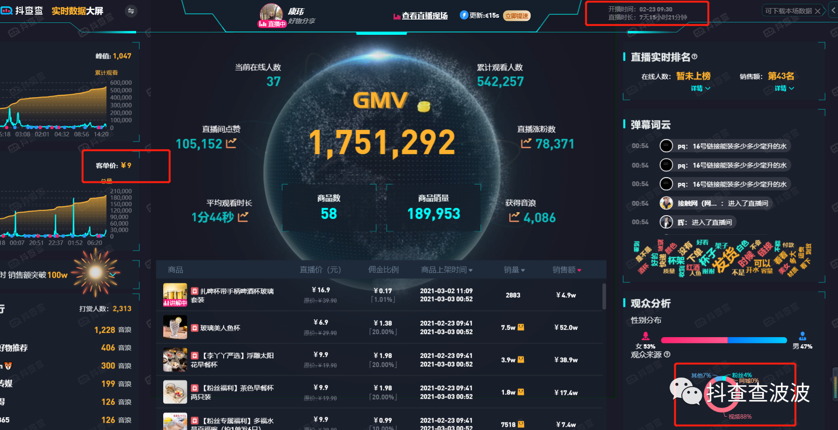
Task: Click the male 47% portion of gender bar
Action: (x=758, y=340)
